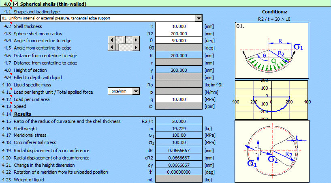Image resolution: width=331 pixels, height=183 pixels.
Task: Click the shell weight result 19.729
Action: click(179, 129)
